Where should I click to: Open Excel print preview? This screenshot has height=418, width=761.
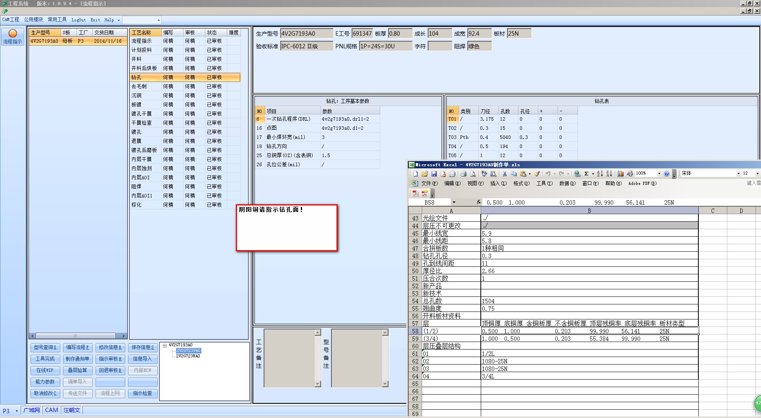click(x=472, y=174)
